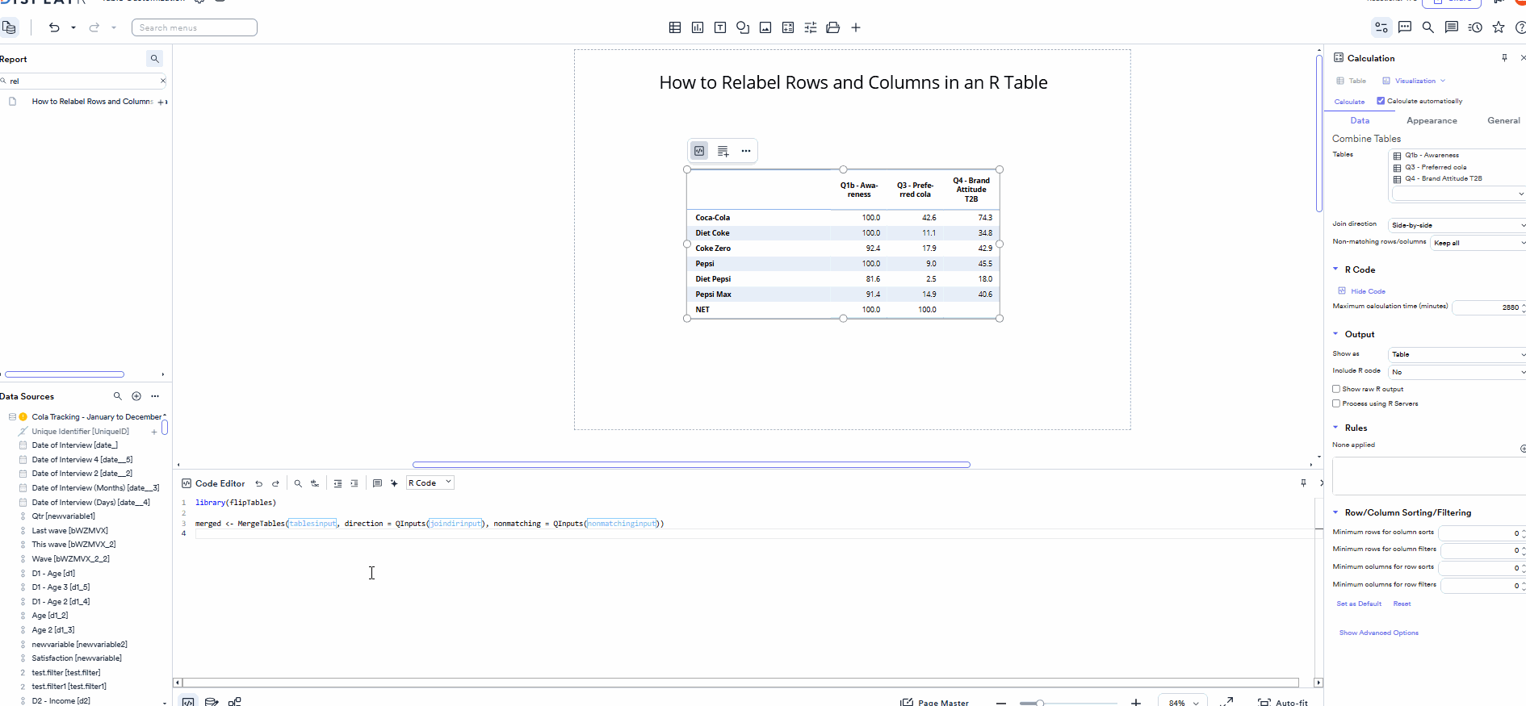
Task: Collapse the R Code section
Action: 1335,269
